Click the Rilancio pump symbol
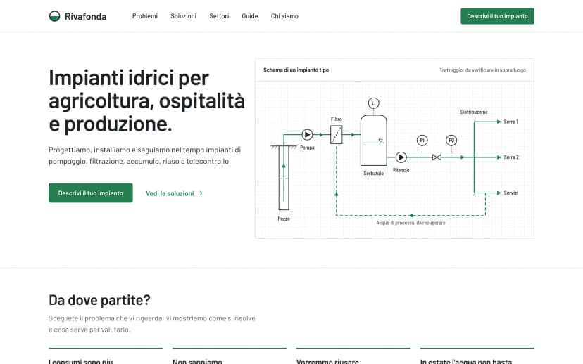This screenshot has width=583, height=364. 401,157
